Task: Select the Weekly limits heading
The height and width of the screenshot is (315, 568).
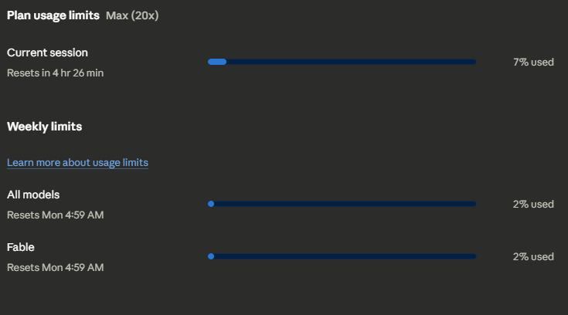Action: tap(44, 127)
